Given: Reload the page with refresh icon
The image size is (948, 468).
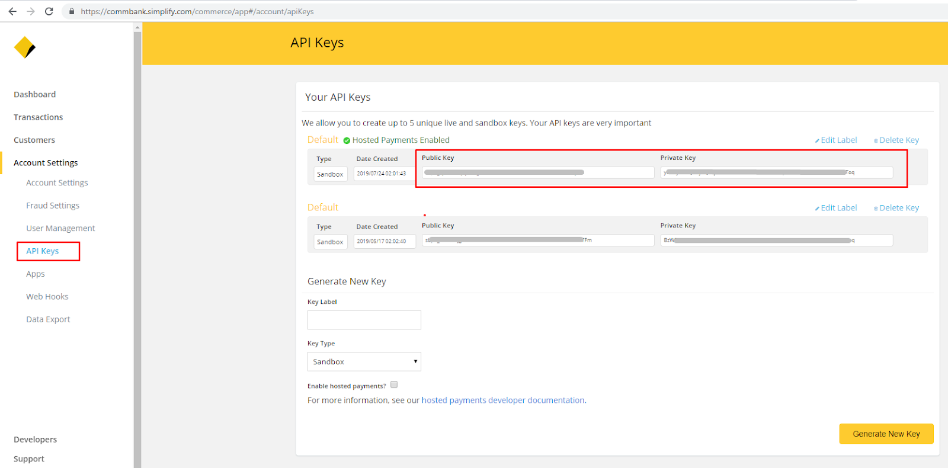Looking at the screenshot, I should (x=49, y=11).
